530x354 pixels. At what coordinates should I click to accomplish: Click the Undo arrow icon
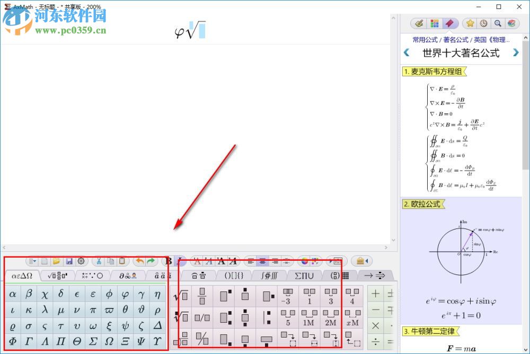tap(139, 261)
